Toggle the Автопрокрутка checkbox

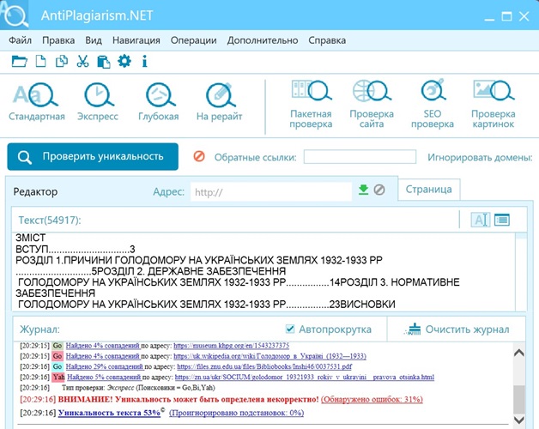click(x=290, y=329)
